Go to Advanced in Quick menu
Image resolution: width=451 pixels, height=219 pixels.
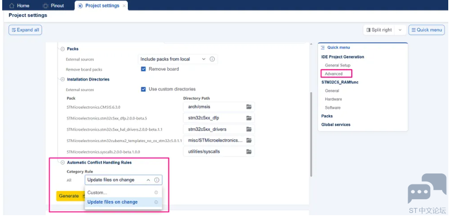coord(334,74)
